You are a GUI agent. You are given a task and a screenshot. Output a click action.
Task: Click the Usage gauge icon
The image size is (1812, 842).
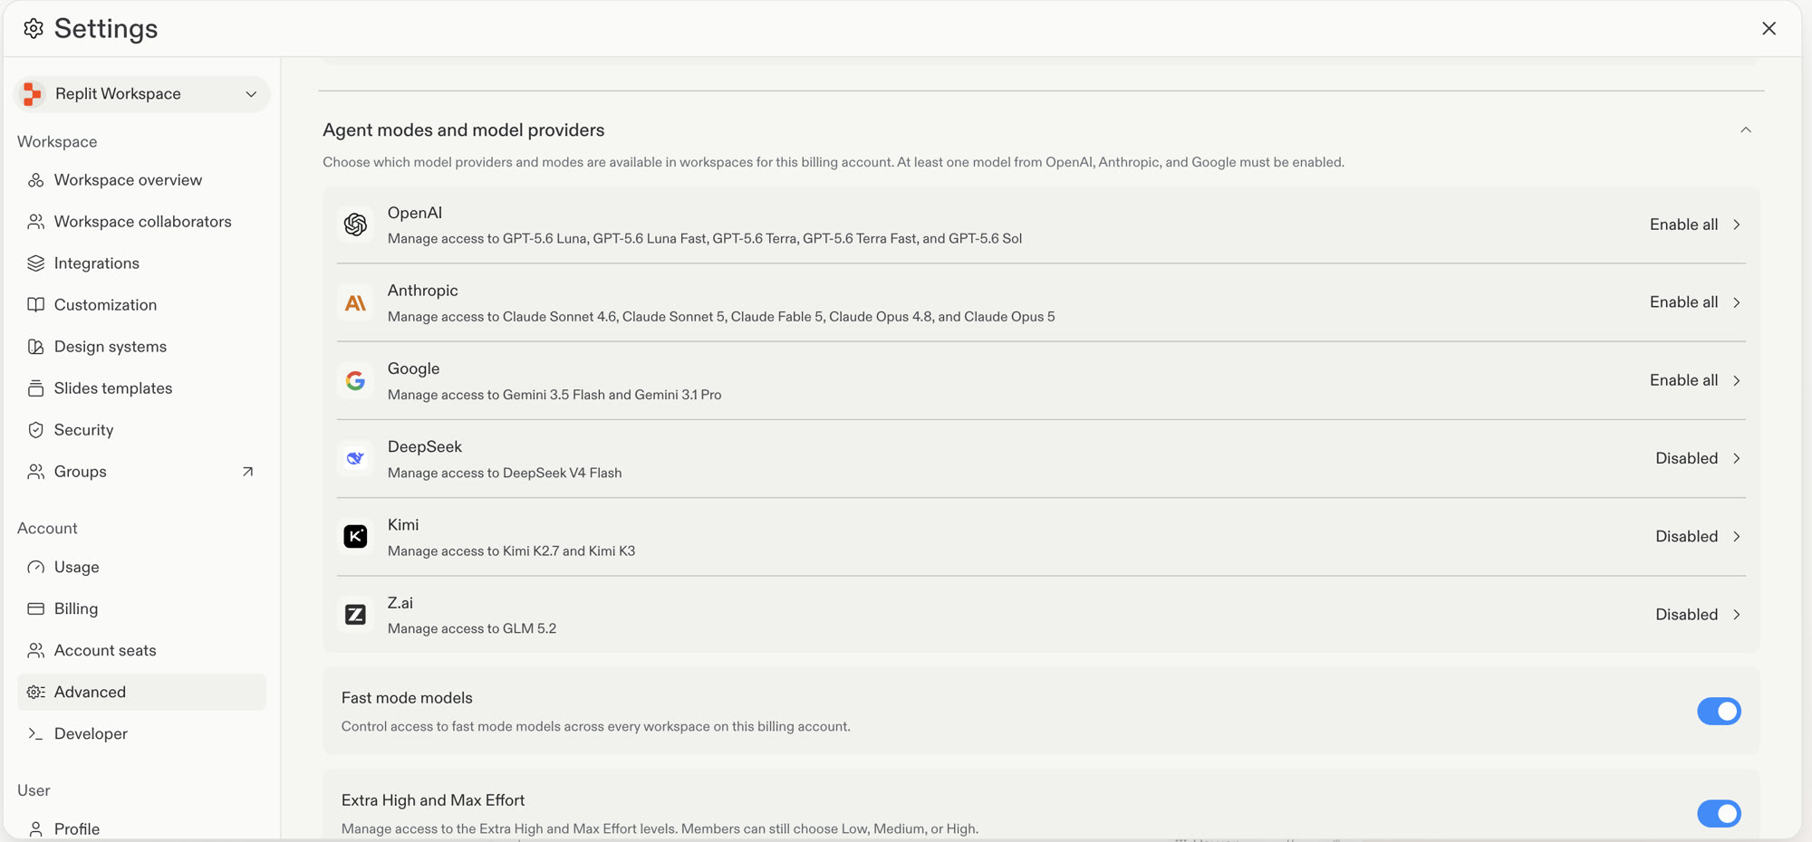(35, 568)
